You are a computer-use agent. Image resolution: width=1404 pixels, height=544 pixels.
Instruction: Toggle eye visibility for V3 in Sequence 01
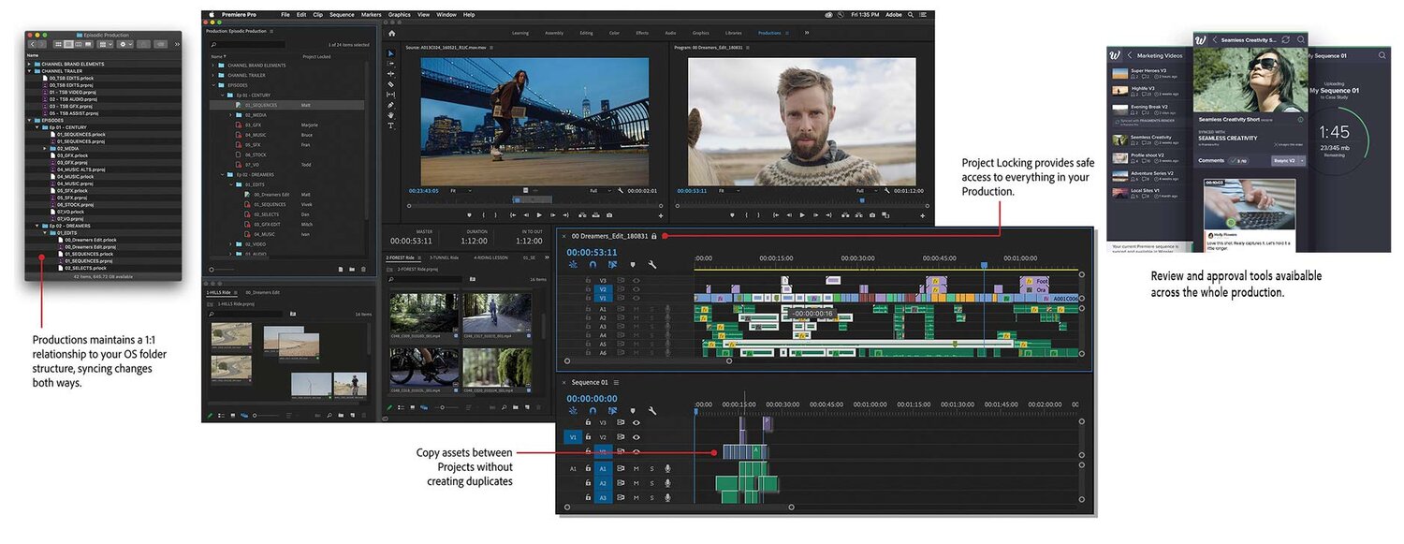pyautogui.click(x=636, y=422)
